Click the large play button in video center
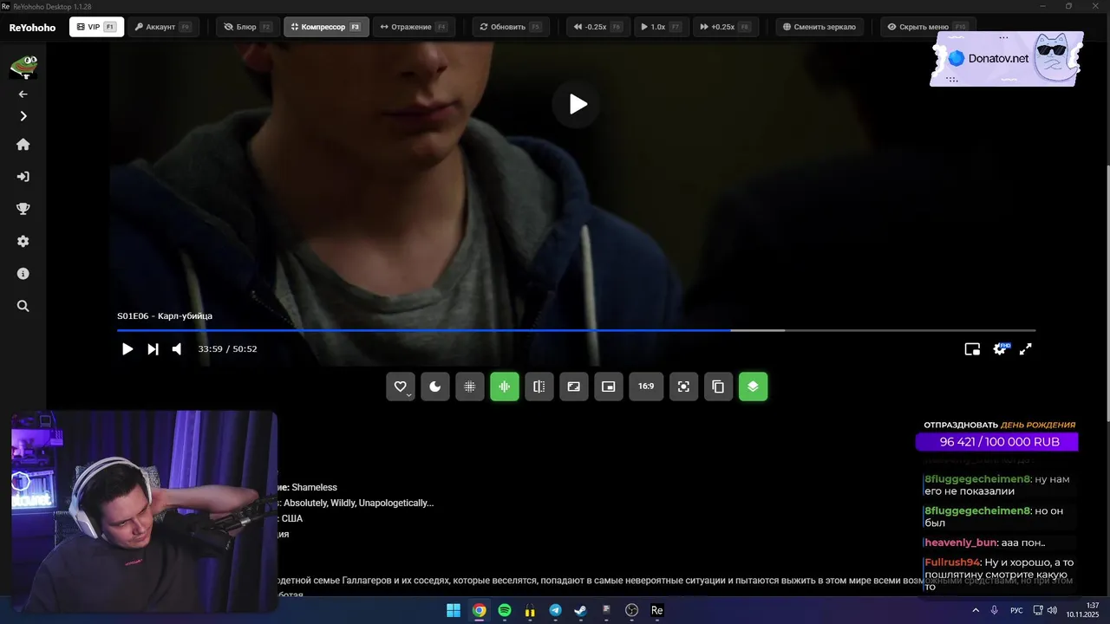This screenshot has height=624, width=1110. [578, 104]
